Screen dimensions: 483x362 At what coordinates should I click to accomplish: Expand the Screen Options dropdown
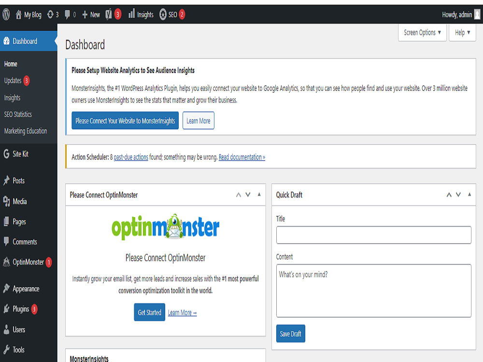422,33
